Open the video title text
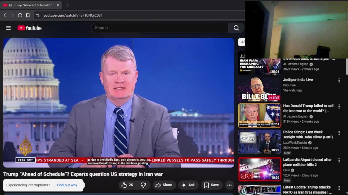Viewport: 348px width, 195px height. coord(83,174)
